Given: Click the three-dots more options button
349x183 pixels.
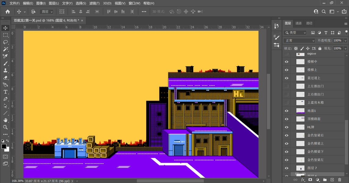Looking at the screenshot, I should click(144, 12).
